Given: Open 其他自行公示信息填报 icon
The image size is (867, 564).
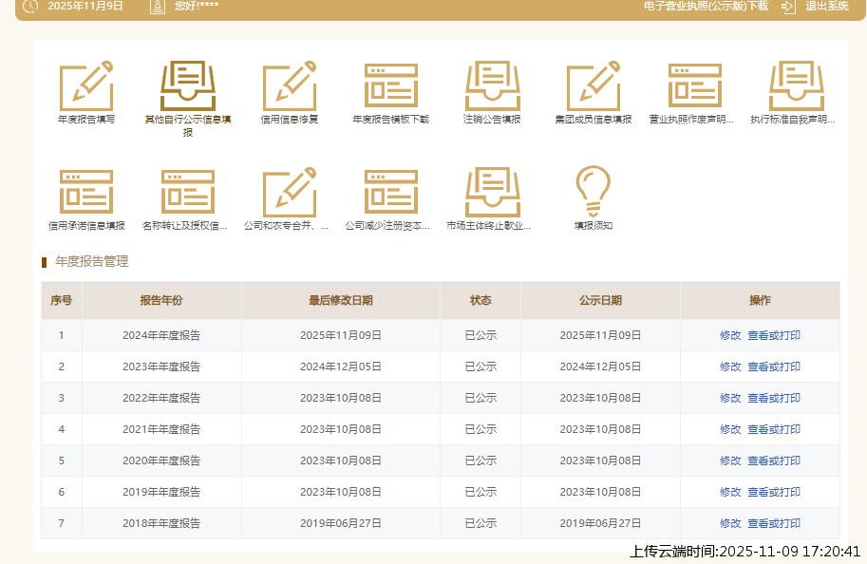Looking at the screenshot, I should (x=187, y=85).
